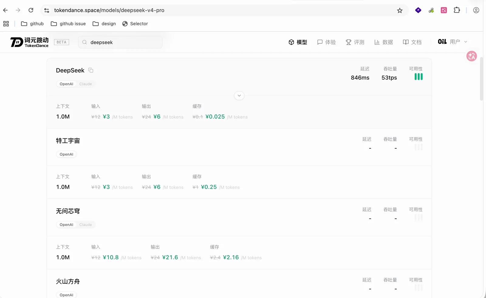The height and width of the screenshot is (298, 486).
Task: Click 无问芯穹 cache price ¥2.16
Action: point(231,257)
